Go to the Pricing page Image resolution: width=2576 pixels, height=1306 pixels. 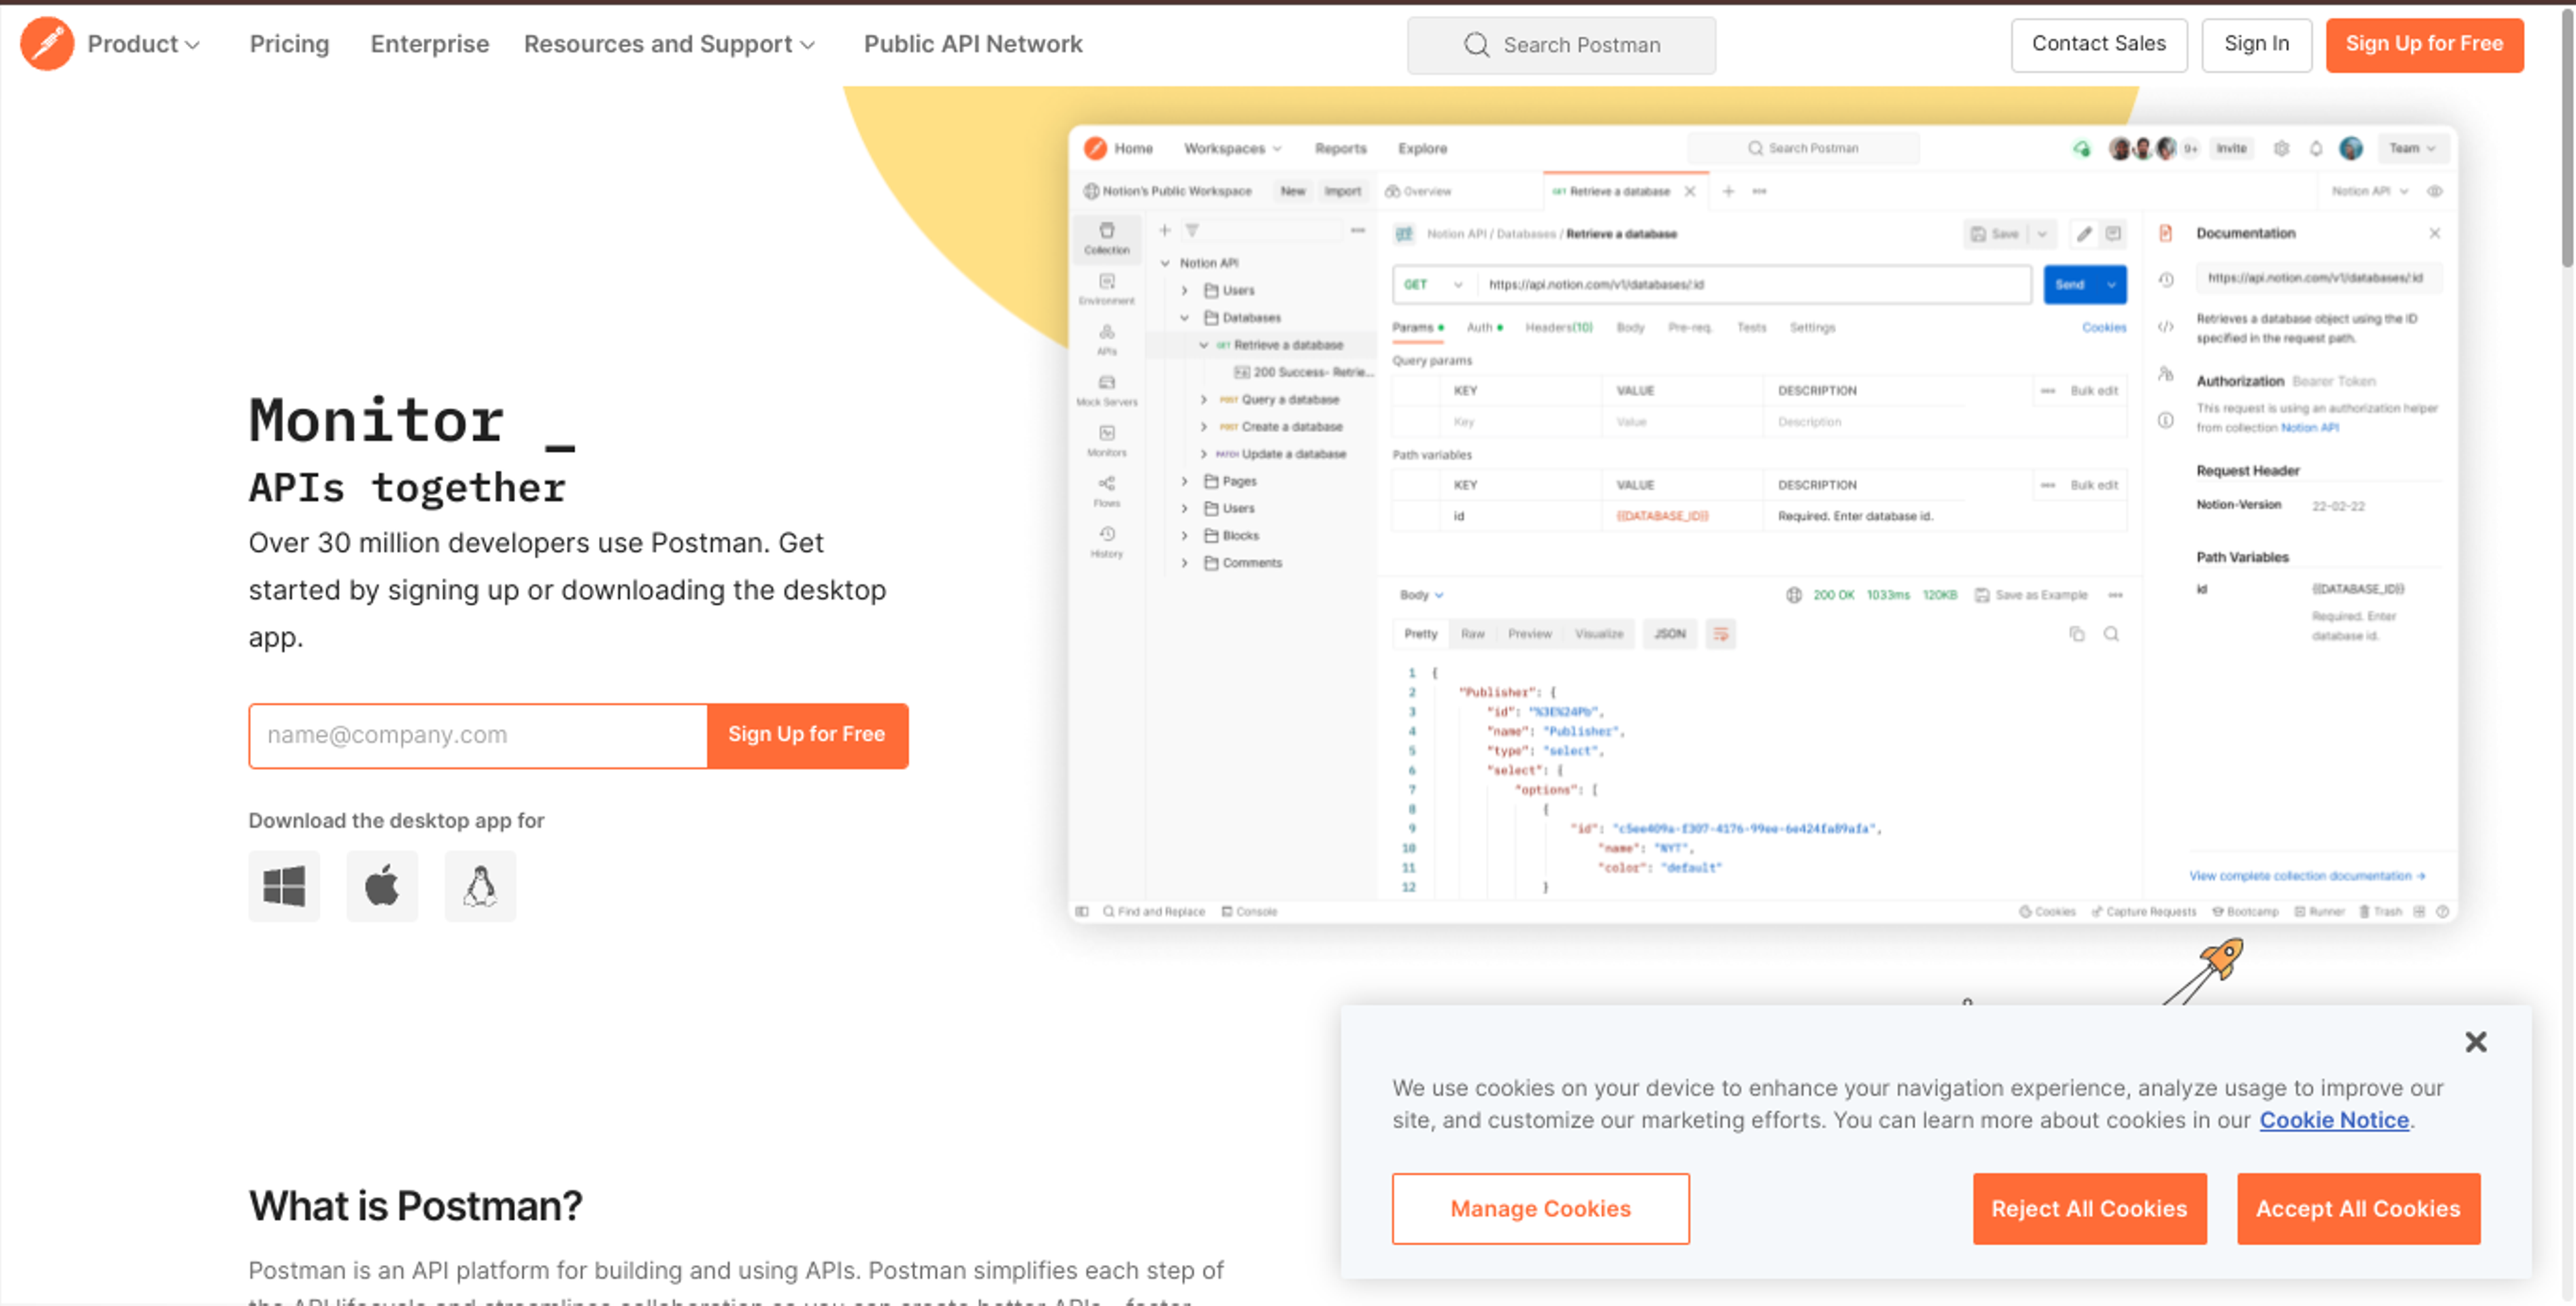pyautogui.click(x=289, y=44)
